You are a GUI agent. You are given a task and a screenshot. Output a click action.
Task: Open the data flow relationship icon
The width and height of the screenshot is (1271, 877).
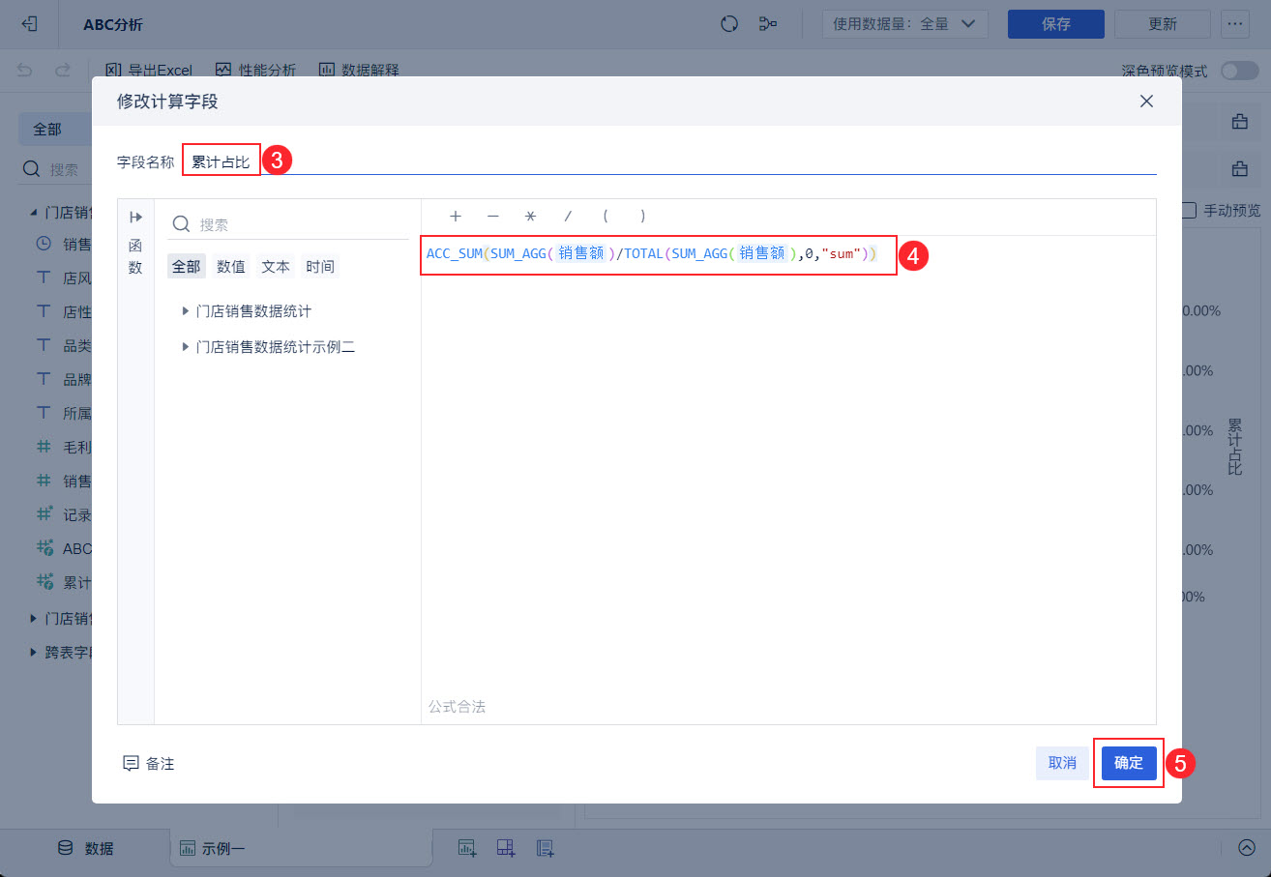769,24
